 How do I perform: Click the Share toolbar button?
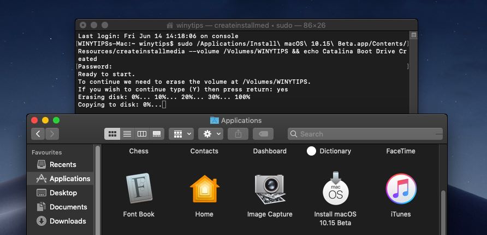238,134
